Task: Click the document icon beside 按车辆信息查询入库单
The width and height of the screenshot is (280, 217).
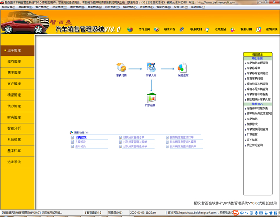Action: point(168,142)
